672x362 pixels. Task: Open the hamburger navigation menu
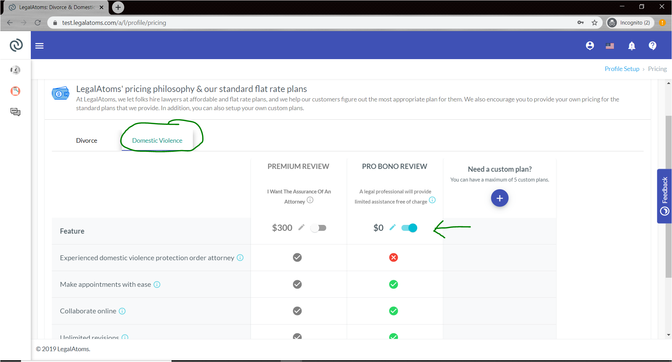pos(40,46)
